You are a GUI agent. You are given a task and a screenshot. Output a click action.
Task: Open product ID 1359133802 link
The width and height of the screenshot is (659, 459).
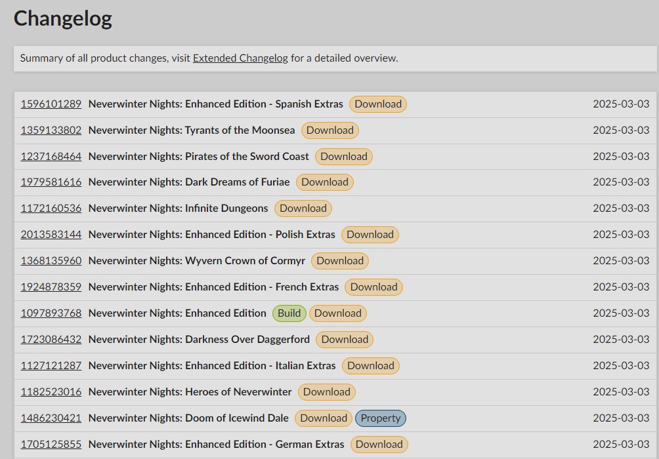coord(51,130)
